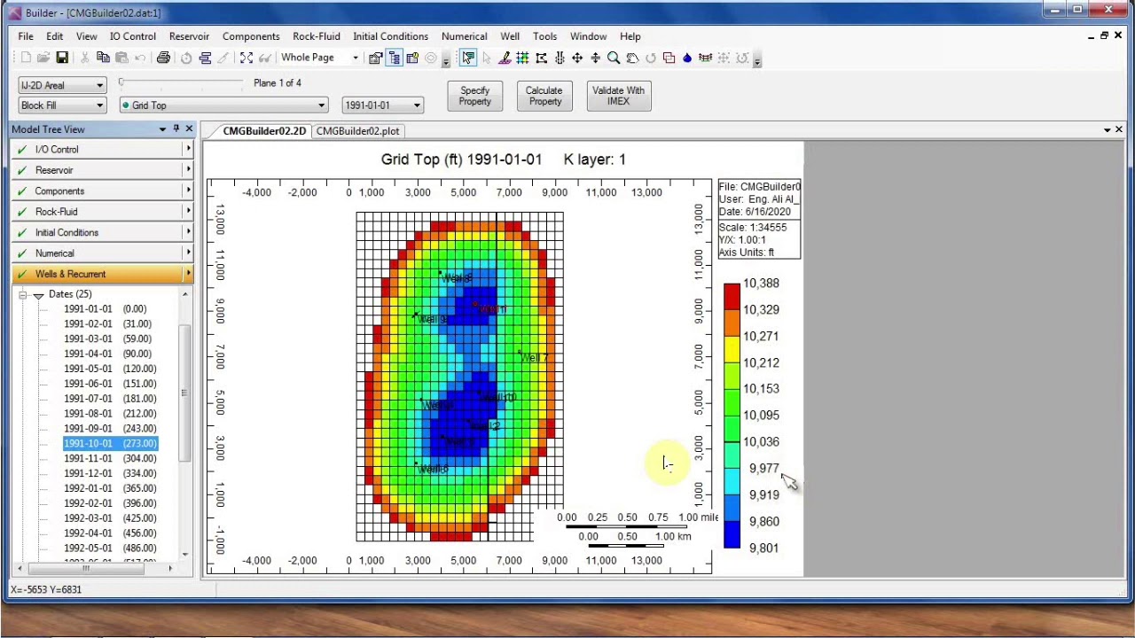The height and width of the screenshot is (638, 1135).
Task: Open the Initial Conditions section
Action: 102,232
